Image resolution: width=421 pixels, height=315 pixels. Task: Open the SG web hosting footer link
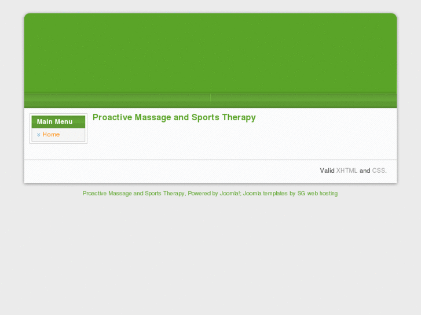tap(317, 194)
